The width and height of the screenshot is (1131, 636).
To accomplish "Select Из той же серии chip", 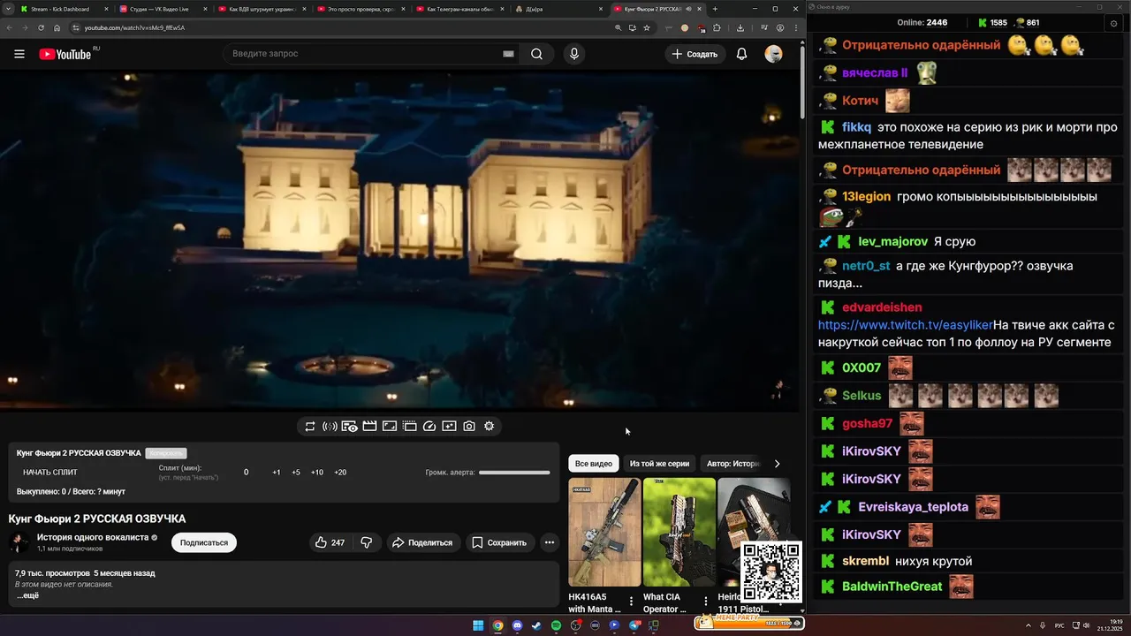I will click(x=659, y=464).
